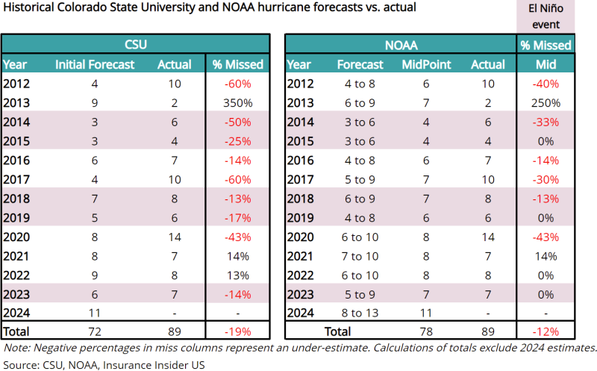Select the NOAA MidPoint column header
This screenshot has height=371, width=597.
point(426,64)
